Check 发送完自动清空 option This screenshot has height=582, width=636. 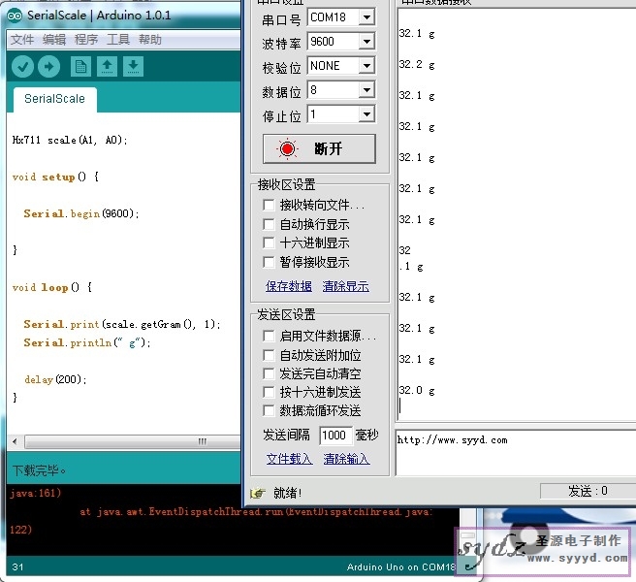(269, 373)
